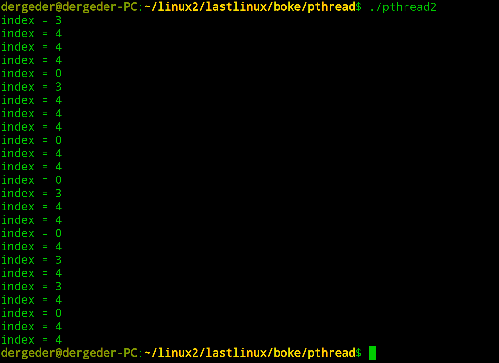Image resolution: width=499 pixels, height=363 pixels.
Task: Click the second index = 0 output line
Action: (31, 140)
